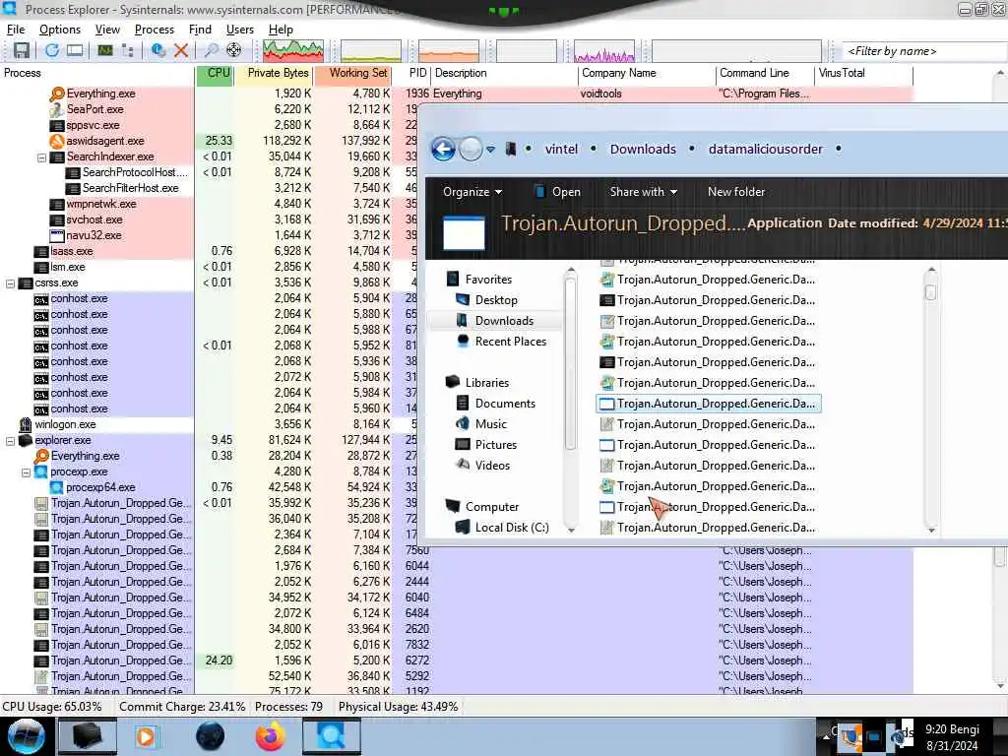Open the Users menu
This screenshot has width=1008, height=756.
click(240, 30)
